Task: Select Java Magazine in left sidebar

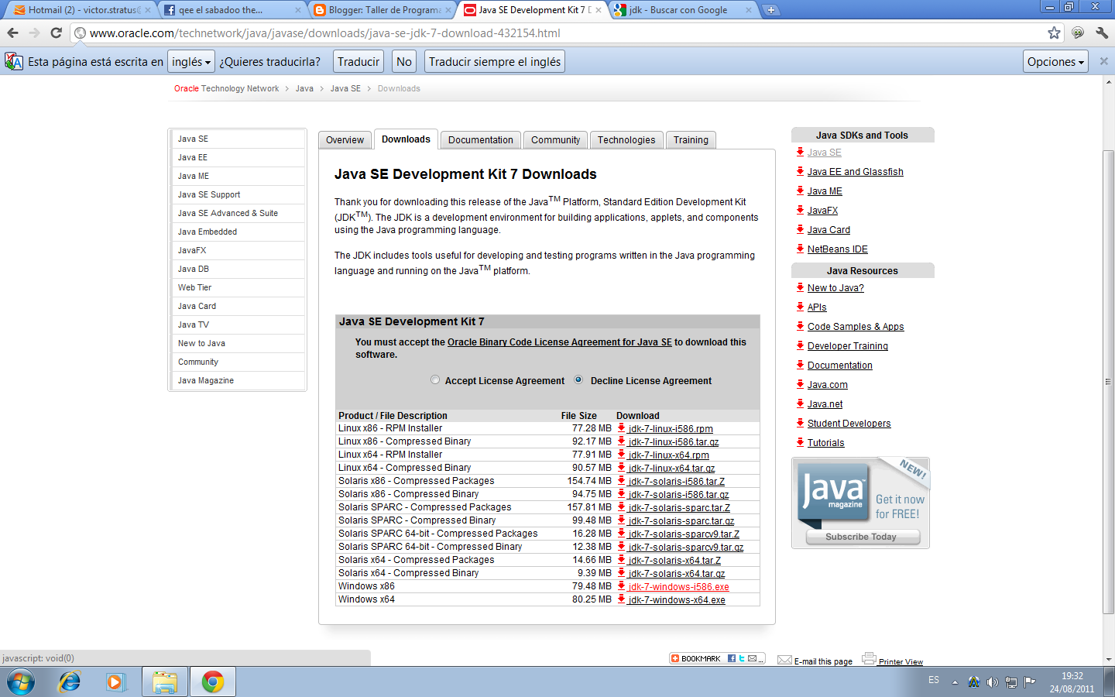Action: 238,380
